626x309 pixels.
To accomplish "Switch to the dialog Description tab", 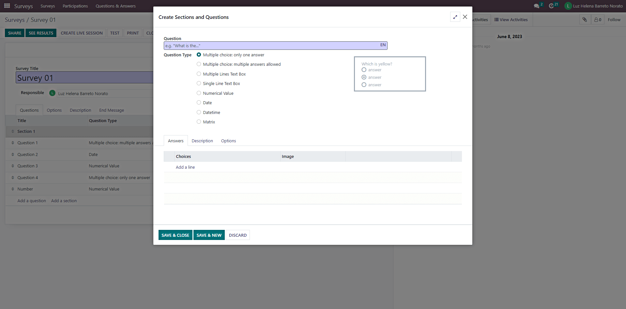I will [x=202, y=141].
